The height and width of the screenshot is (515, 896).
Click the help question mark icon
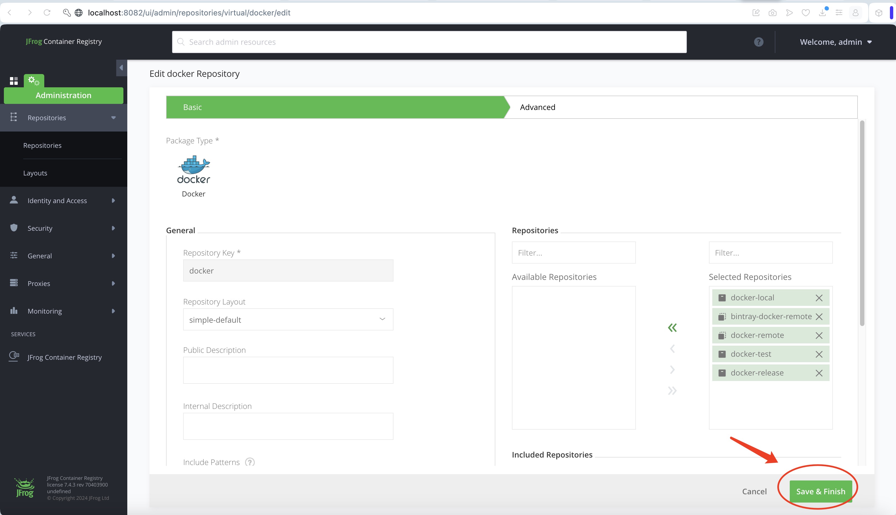(x=758, y=42)
